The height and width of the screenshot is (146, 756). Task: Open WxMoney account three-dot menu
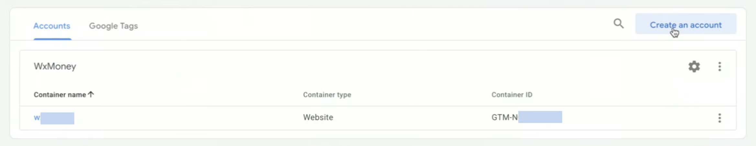click(x=719, y=67)
